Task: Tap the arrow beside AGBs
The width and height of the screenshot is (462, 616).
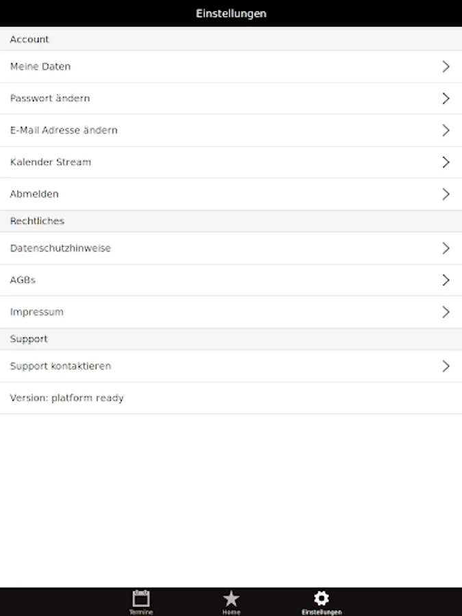Action: [446, 280]
